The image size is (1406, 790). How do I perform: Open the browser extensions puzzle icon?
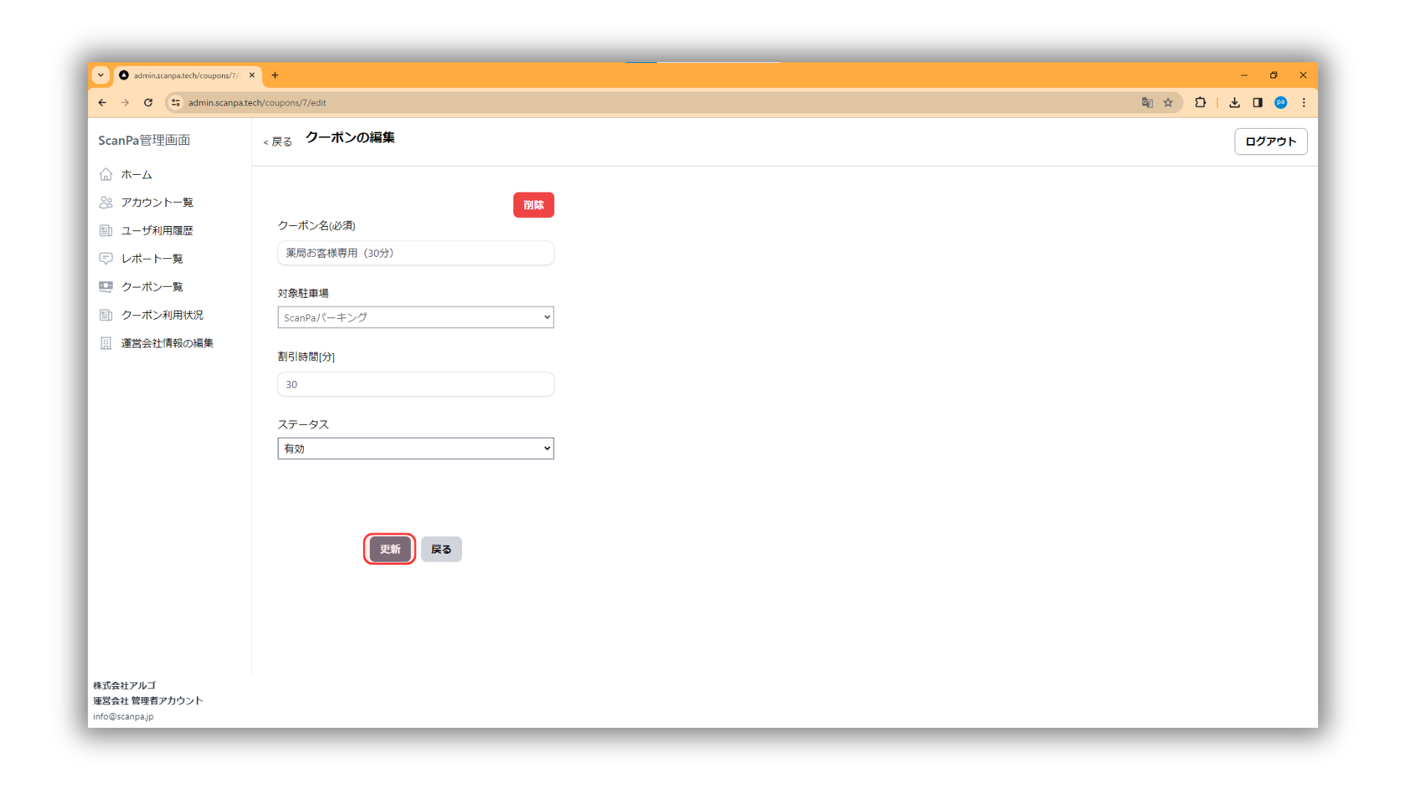click(1200, 102)
